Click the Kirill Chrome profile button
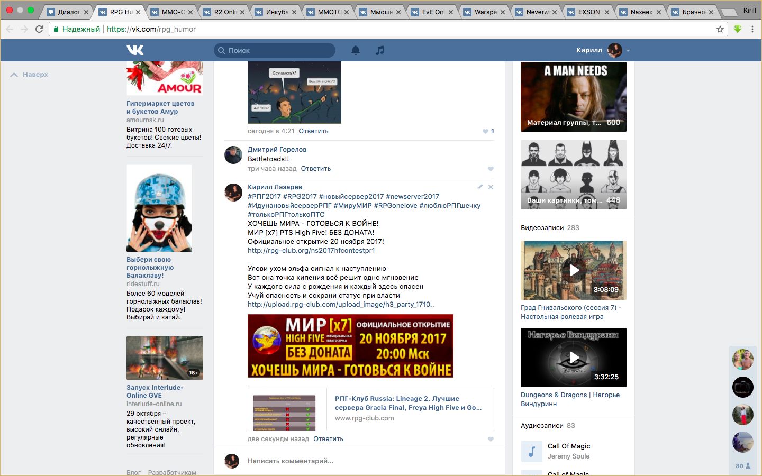 click(x=749, y=11)
